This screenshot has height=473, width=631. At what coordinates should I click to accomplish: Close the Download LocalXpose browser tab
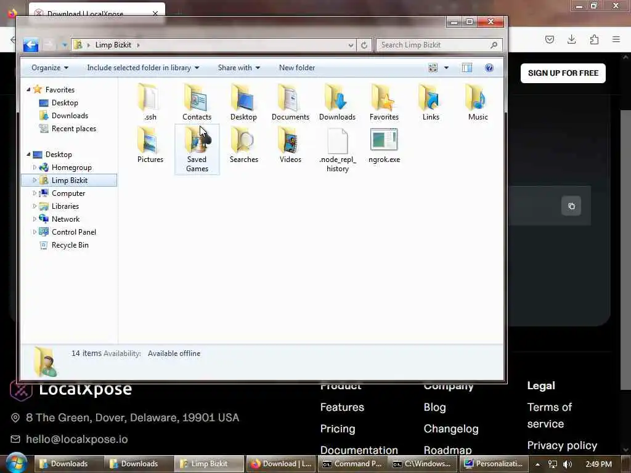click(155, 14)
